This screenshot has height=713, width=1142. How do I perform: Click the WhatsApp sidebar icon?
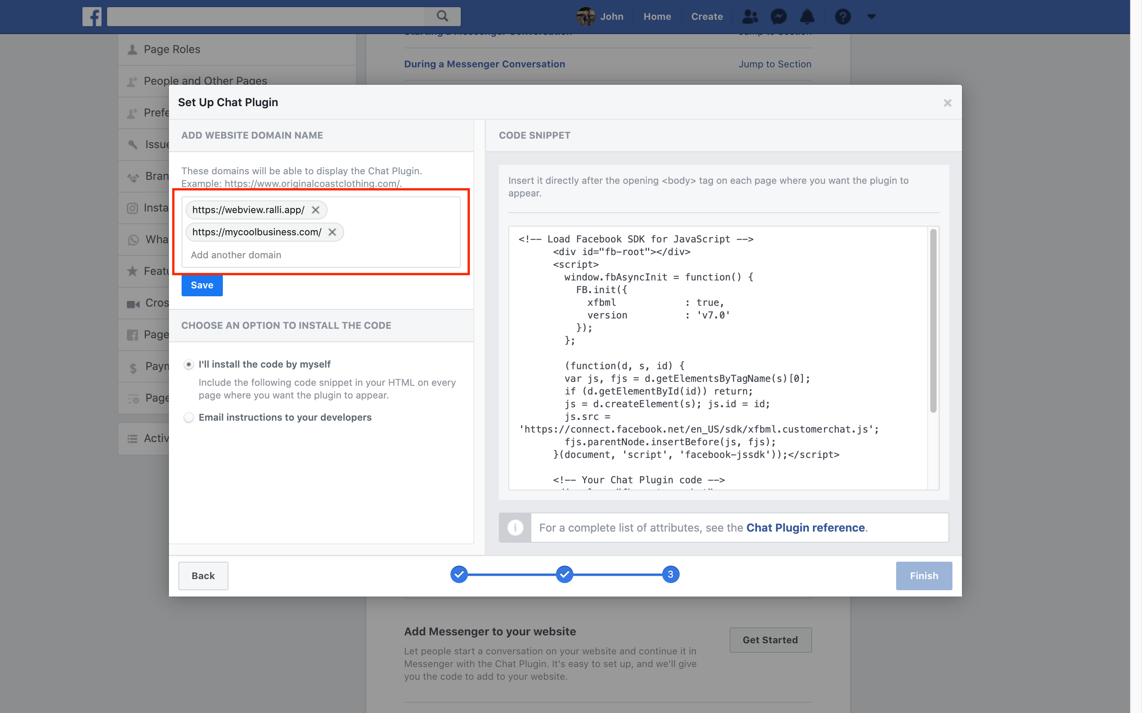coord(133,240)
